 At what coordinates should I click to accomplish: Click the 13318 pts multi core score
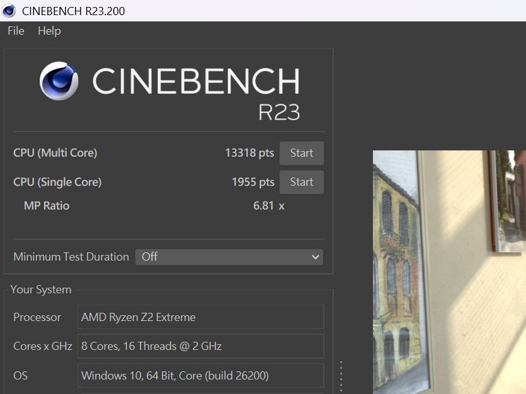(249, 153)
